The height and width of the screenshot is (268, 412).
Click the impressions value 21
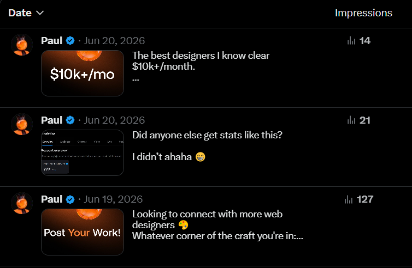point(364,120)
